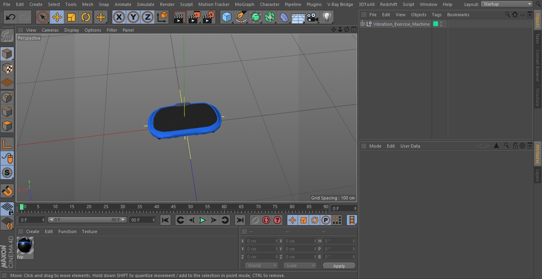The height and width of the screenshot is (279, 542).
Task: Add a light object
Action: click(x=327, y=17)
